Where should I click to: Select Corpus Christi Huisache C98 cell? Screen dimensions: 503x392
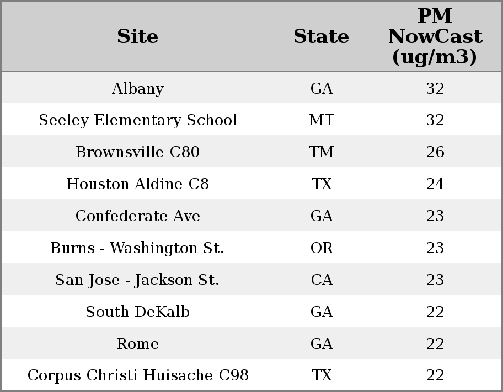[x=137, y=375]
